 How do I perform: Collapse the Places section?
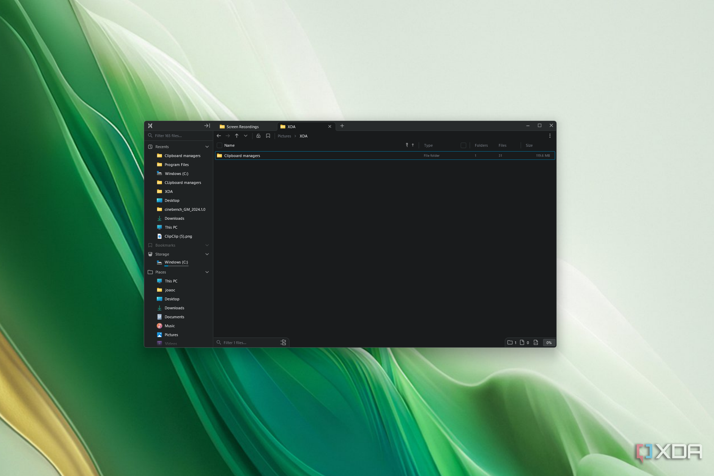click(207, 272)
